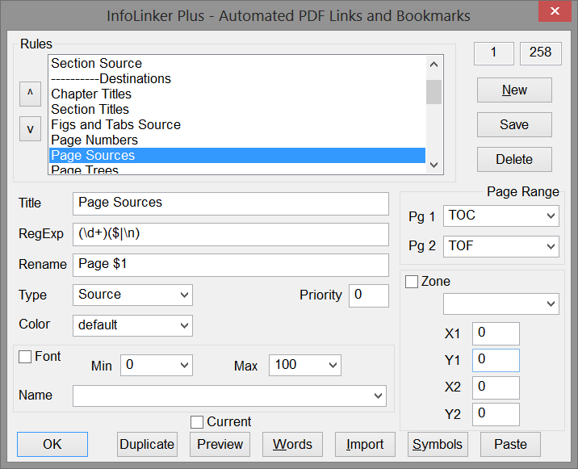
Task: Click the Save button
Action: pyautogui.click(x=514, y=124)
